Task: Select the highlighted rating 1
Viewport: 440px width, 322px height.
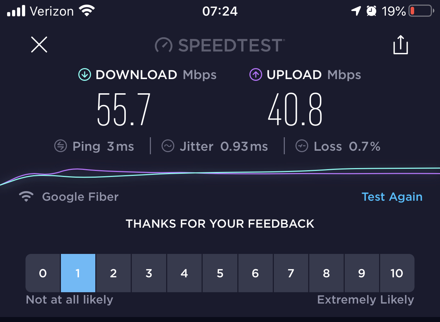Action: pyautogui.click(x=78, y=273)
